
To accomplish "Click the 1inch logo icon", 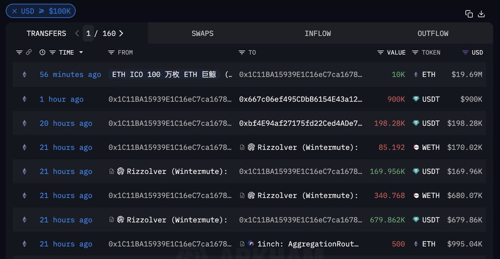I will (251, 244).
